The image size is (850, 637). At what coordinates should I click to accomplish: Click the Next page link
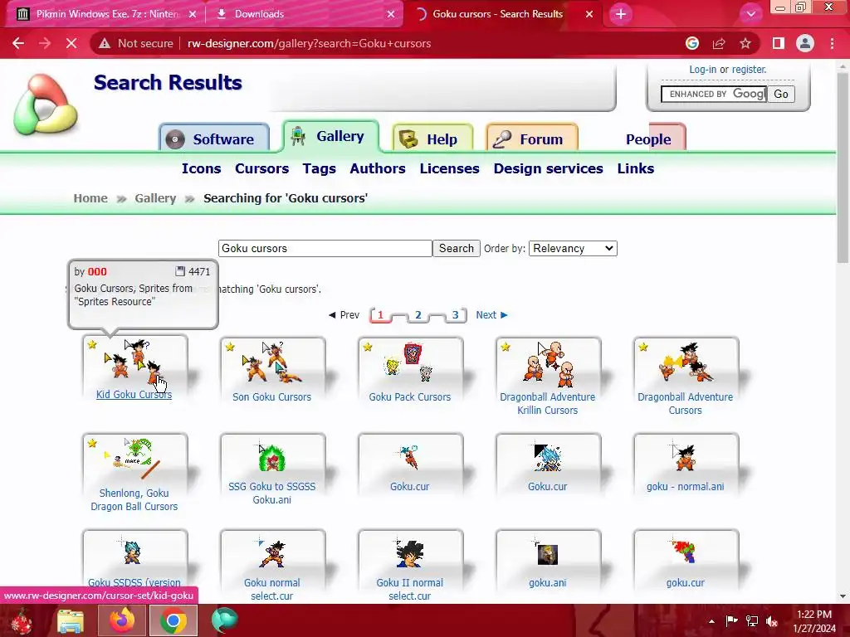tap(491, 314)
